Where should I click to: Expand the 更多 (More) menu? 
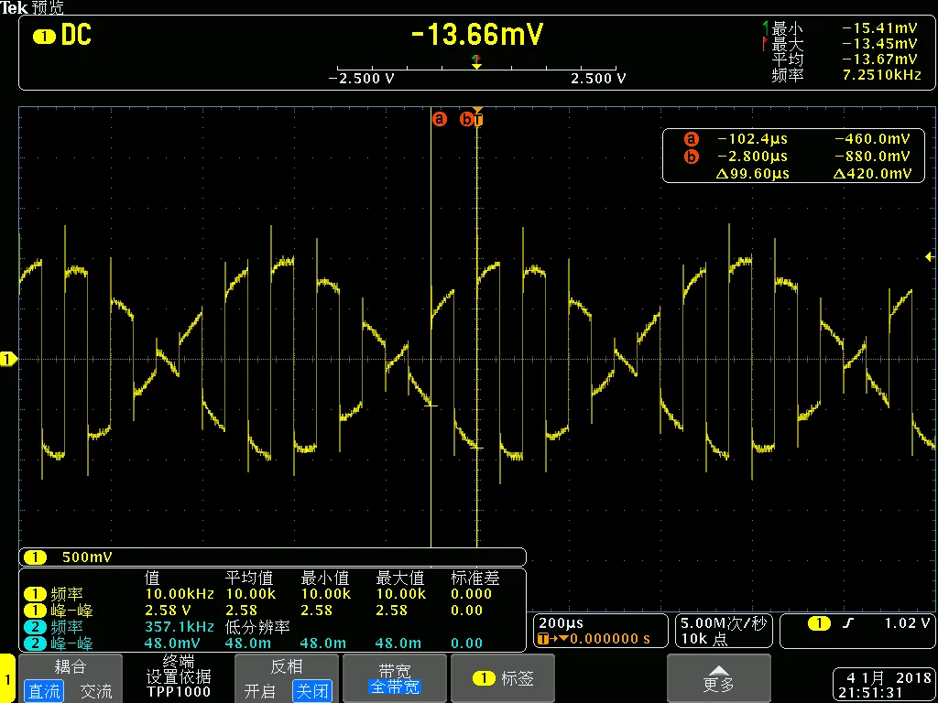click(719, 678)
